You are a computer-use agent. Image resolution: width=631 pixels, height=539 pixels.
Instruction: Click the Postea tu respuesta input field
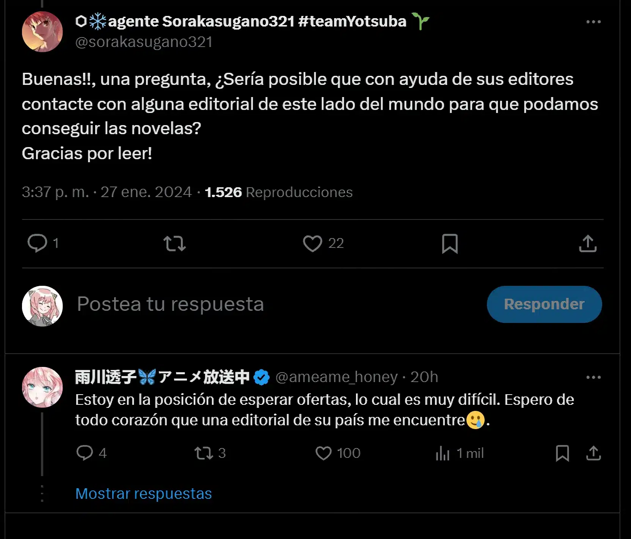171,304
